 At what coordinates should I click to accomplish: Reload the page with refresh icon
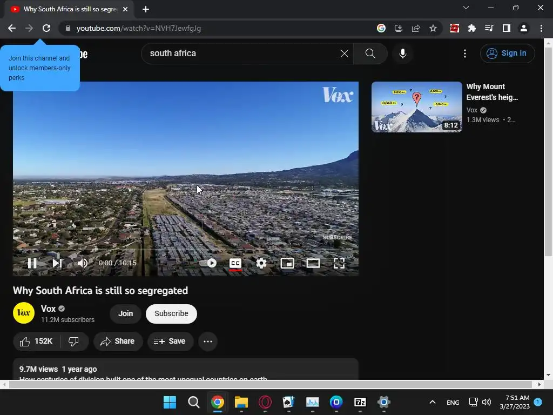pyautogui.click(x=46, y=28)
